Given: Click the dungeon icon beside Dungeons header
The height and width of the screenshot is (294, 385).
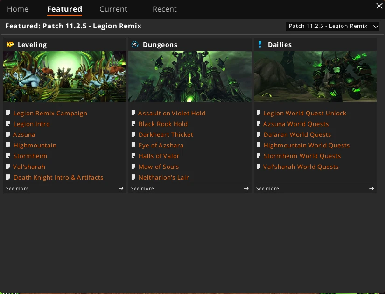Looking at the screenshot, I should pyautogui.click(x=135, y=45).
